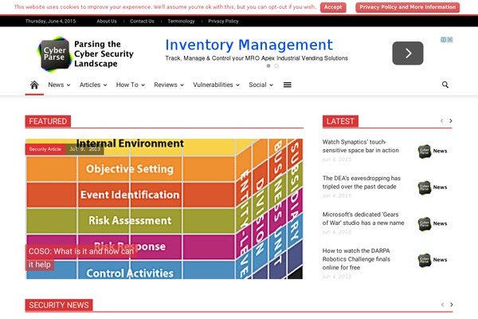Open Contact Us in top bar

point(142,21)
